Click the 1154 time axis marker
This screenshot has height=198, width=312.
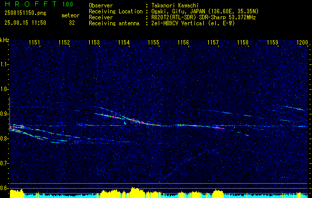(124, 43)
